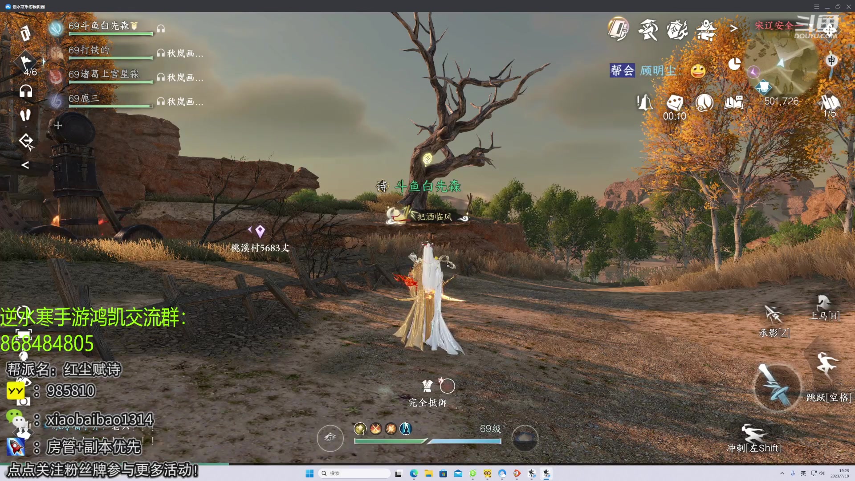Toggle voice icon beside 69诸葛上官星霖
This screenshot has height=481, width=855.
point(161,77)
